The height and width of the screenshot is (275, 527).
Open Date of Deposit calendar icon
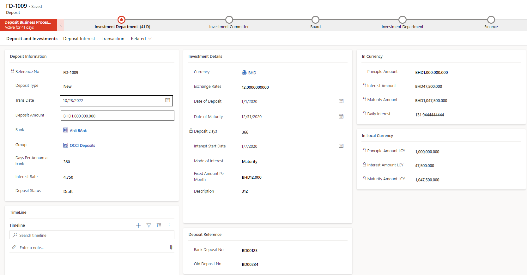click(341, 101)
